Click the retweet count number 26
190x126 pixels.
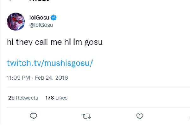click(11, 98)
